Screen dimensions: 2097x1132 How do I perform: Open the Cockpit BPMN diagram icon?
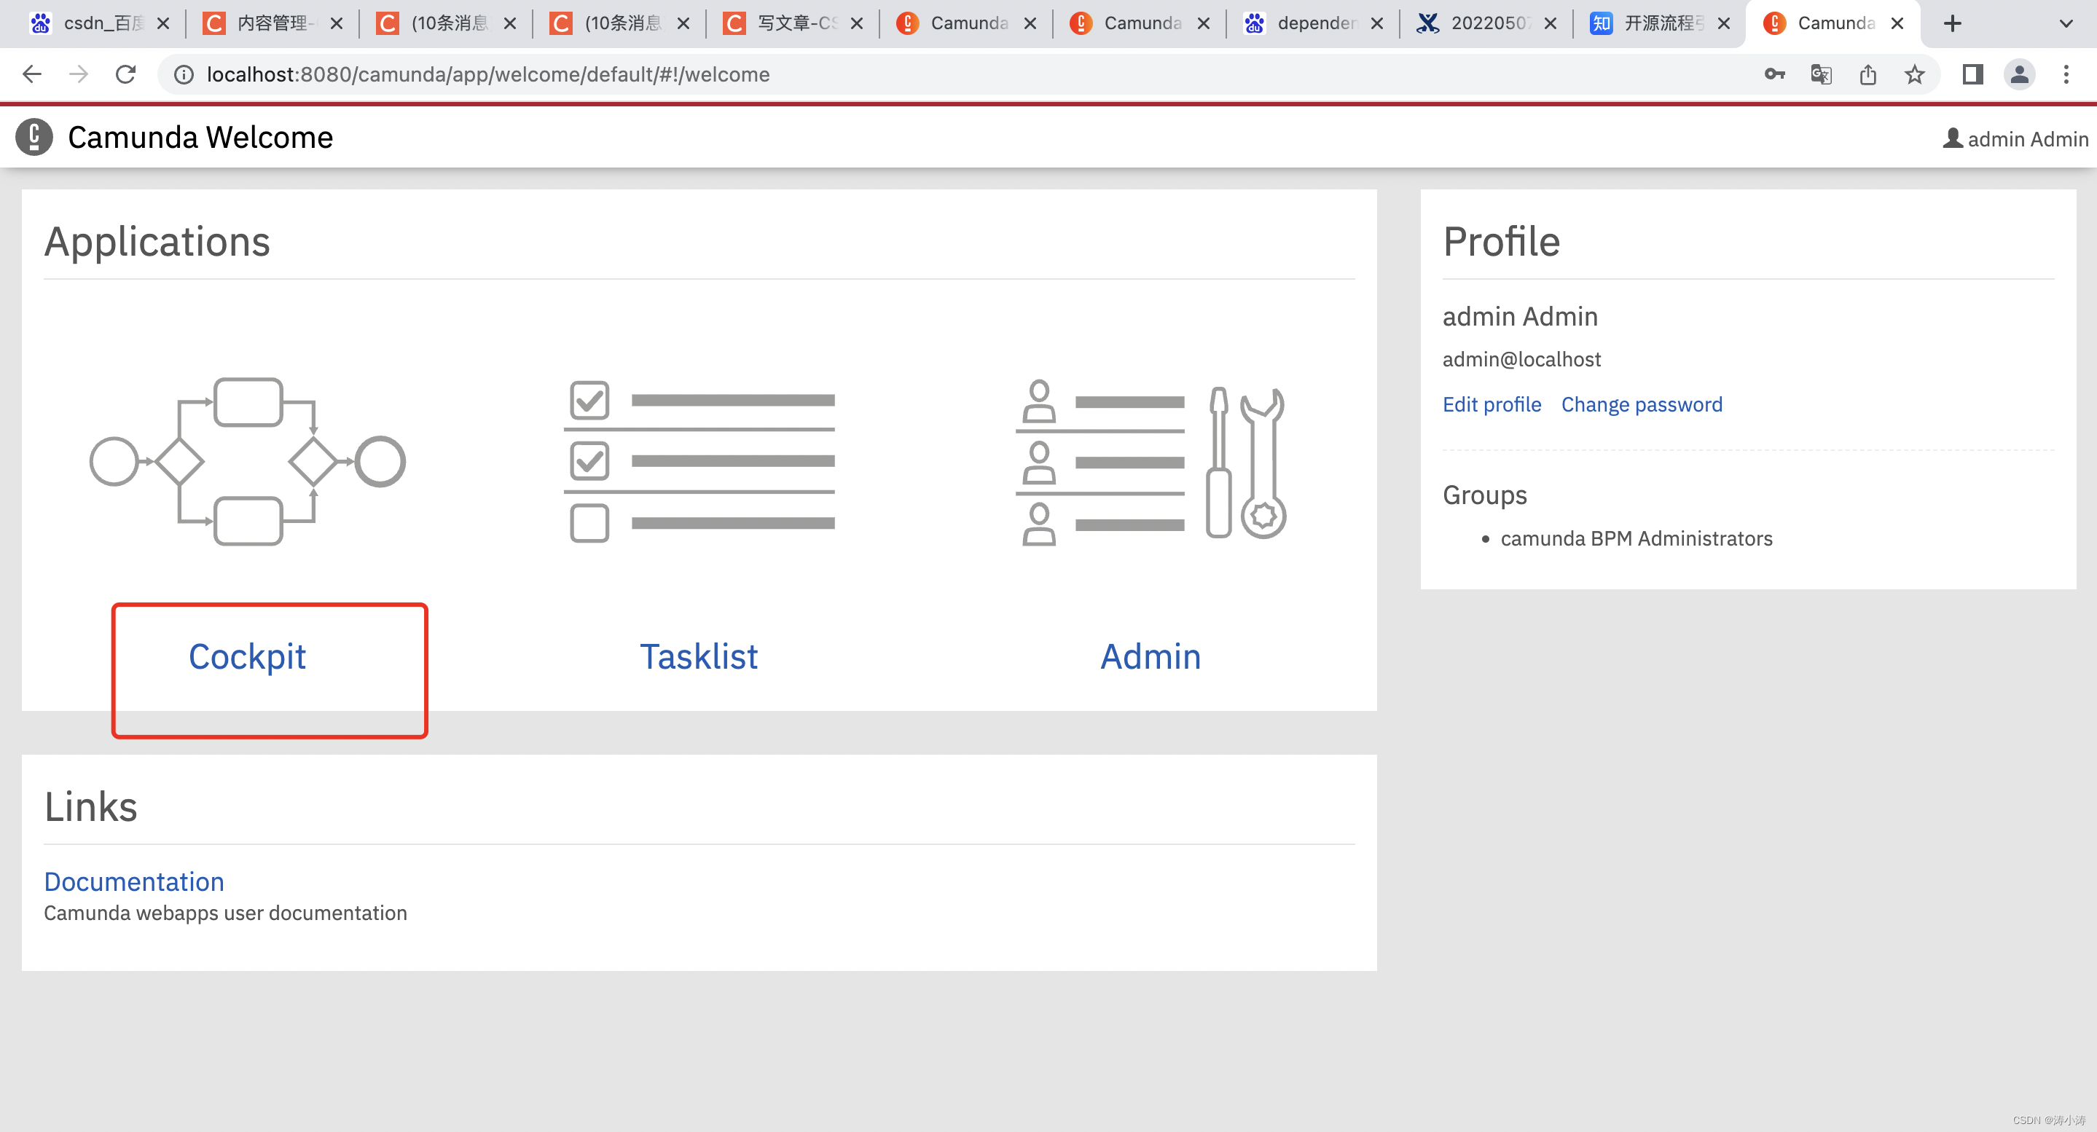pos(248,461)
